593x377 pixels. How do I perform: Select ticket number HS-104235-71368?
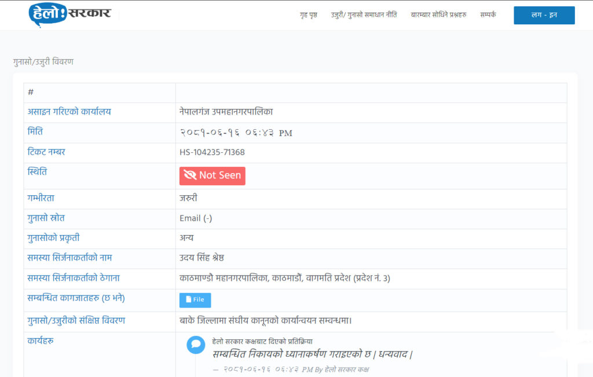[x=212, y=152]
